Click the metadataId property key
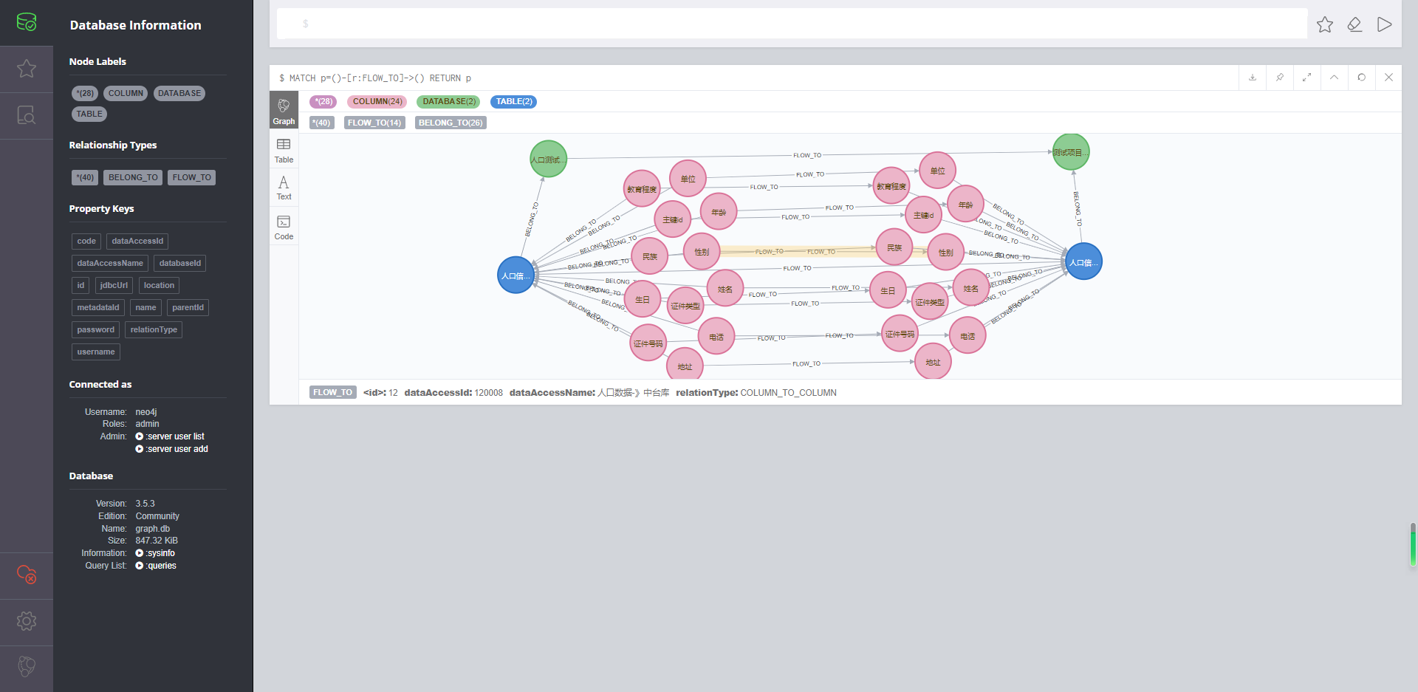The image size is (1418, 692). tap(98, 307)
